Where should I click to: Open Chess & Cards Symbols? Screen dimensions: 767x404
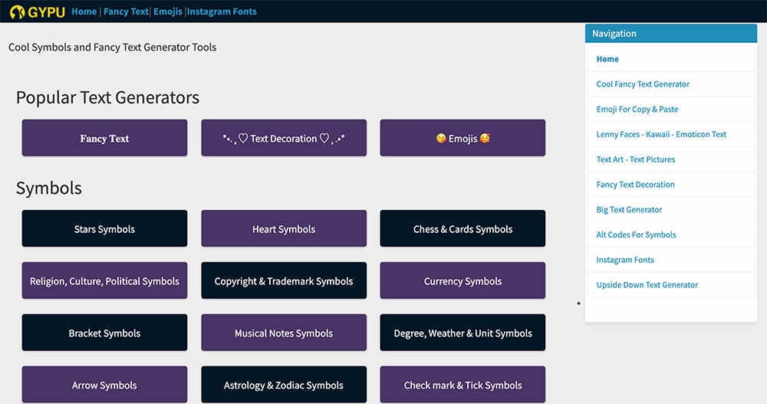click(463, 229)
